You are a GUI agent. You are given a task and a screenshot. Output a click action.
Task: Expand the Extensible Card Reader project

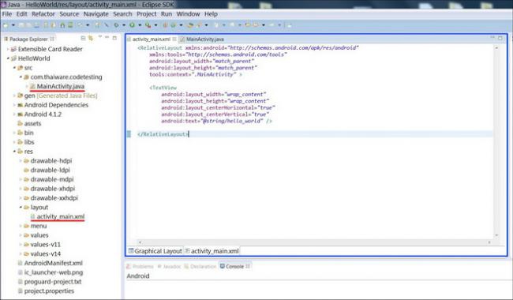click(x=8, y=49)
